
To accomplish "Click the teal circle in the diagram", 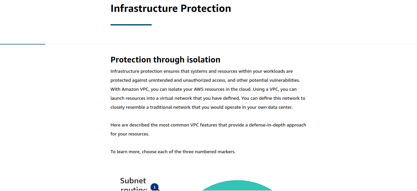I will (237, 185).
